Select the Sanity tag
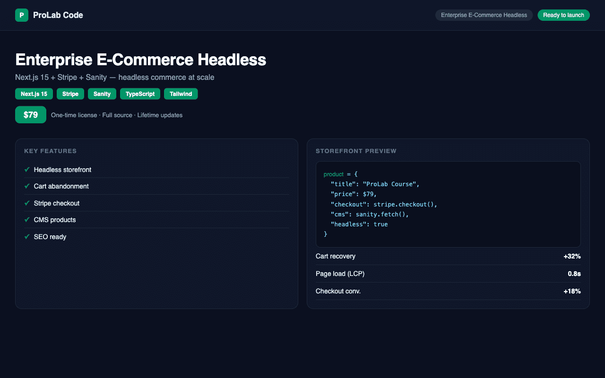Image resolution: width=605 pixels, height=378 pixels. [102, 94]
